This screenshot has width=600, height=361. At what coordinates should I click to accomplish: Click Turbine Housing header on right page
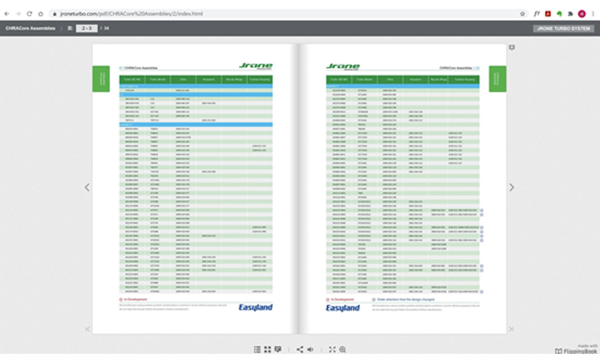pos(464,79)
